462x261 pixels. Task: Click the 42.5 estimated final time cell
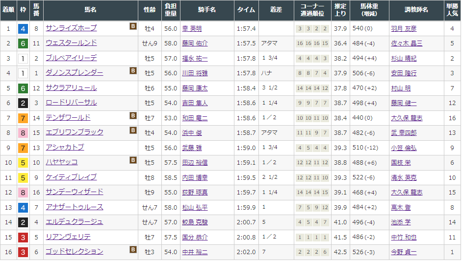(x=340, y=252)
